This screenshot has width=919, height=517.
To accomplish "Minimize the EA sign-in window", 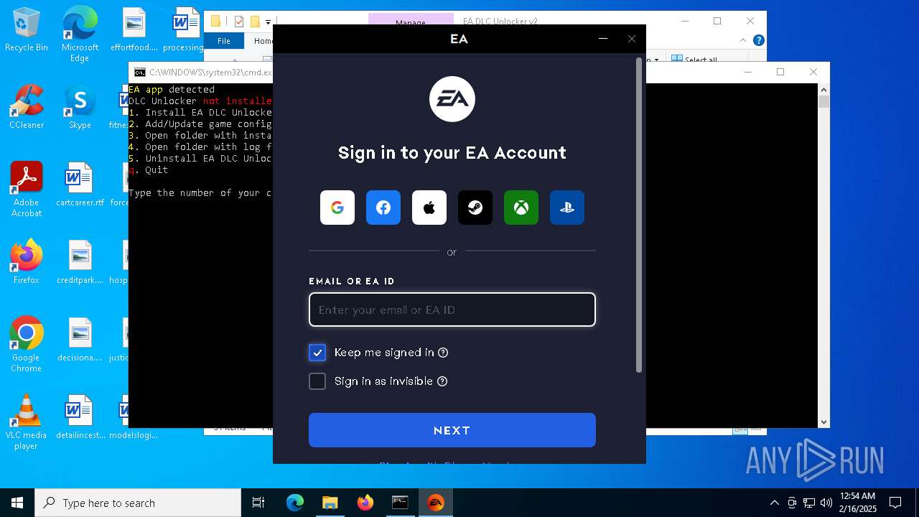I will [603, 39].
